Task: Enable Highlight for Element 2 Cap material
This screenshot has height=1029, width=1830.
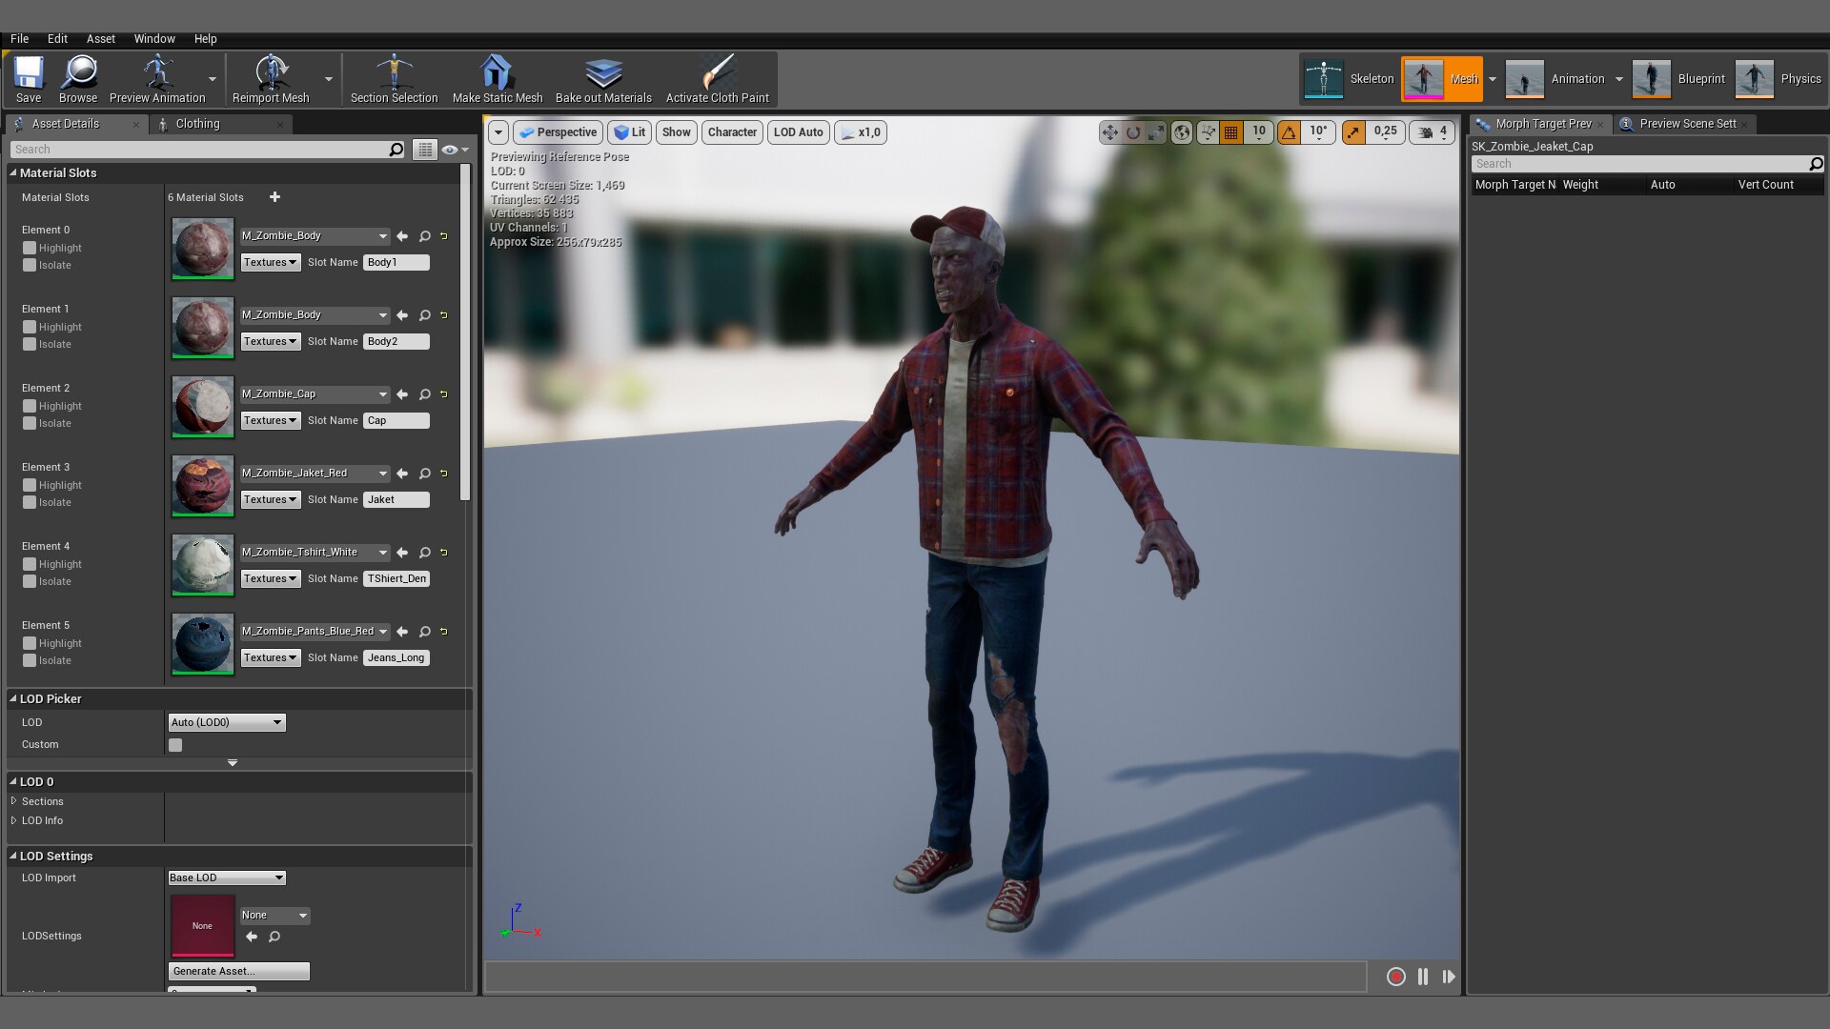Action: pyautogui.click(x=30, y=406)
